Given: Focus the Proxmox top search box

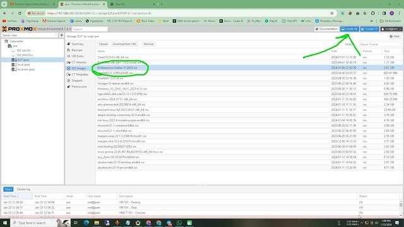Looking at the screenshot, I should tap(90, 29).
